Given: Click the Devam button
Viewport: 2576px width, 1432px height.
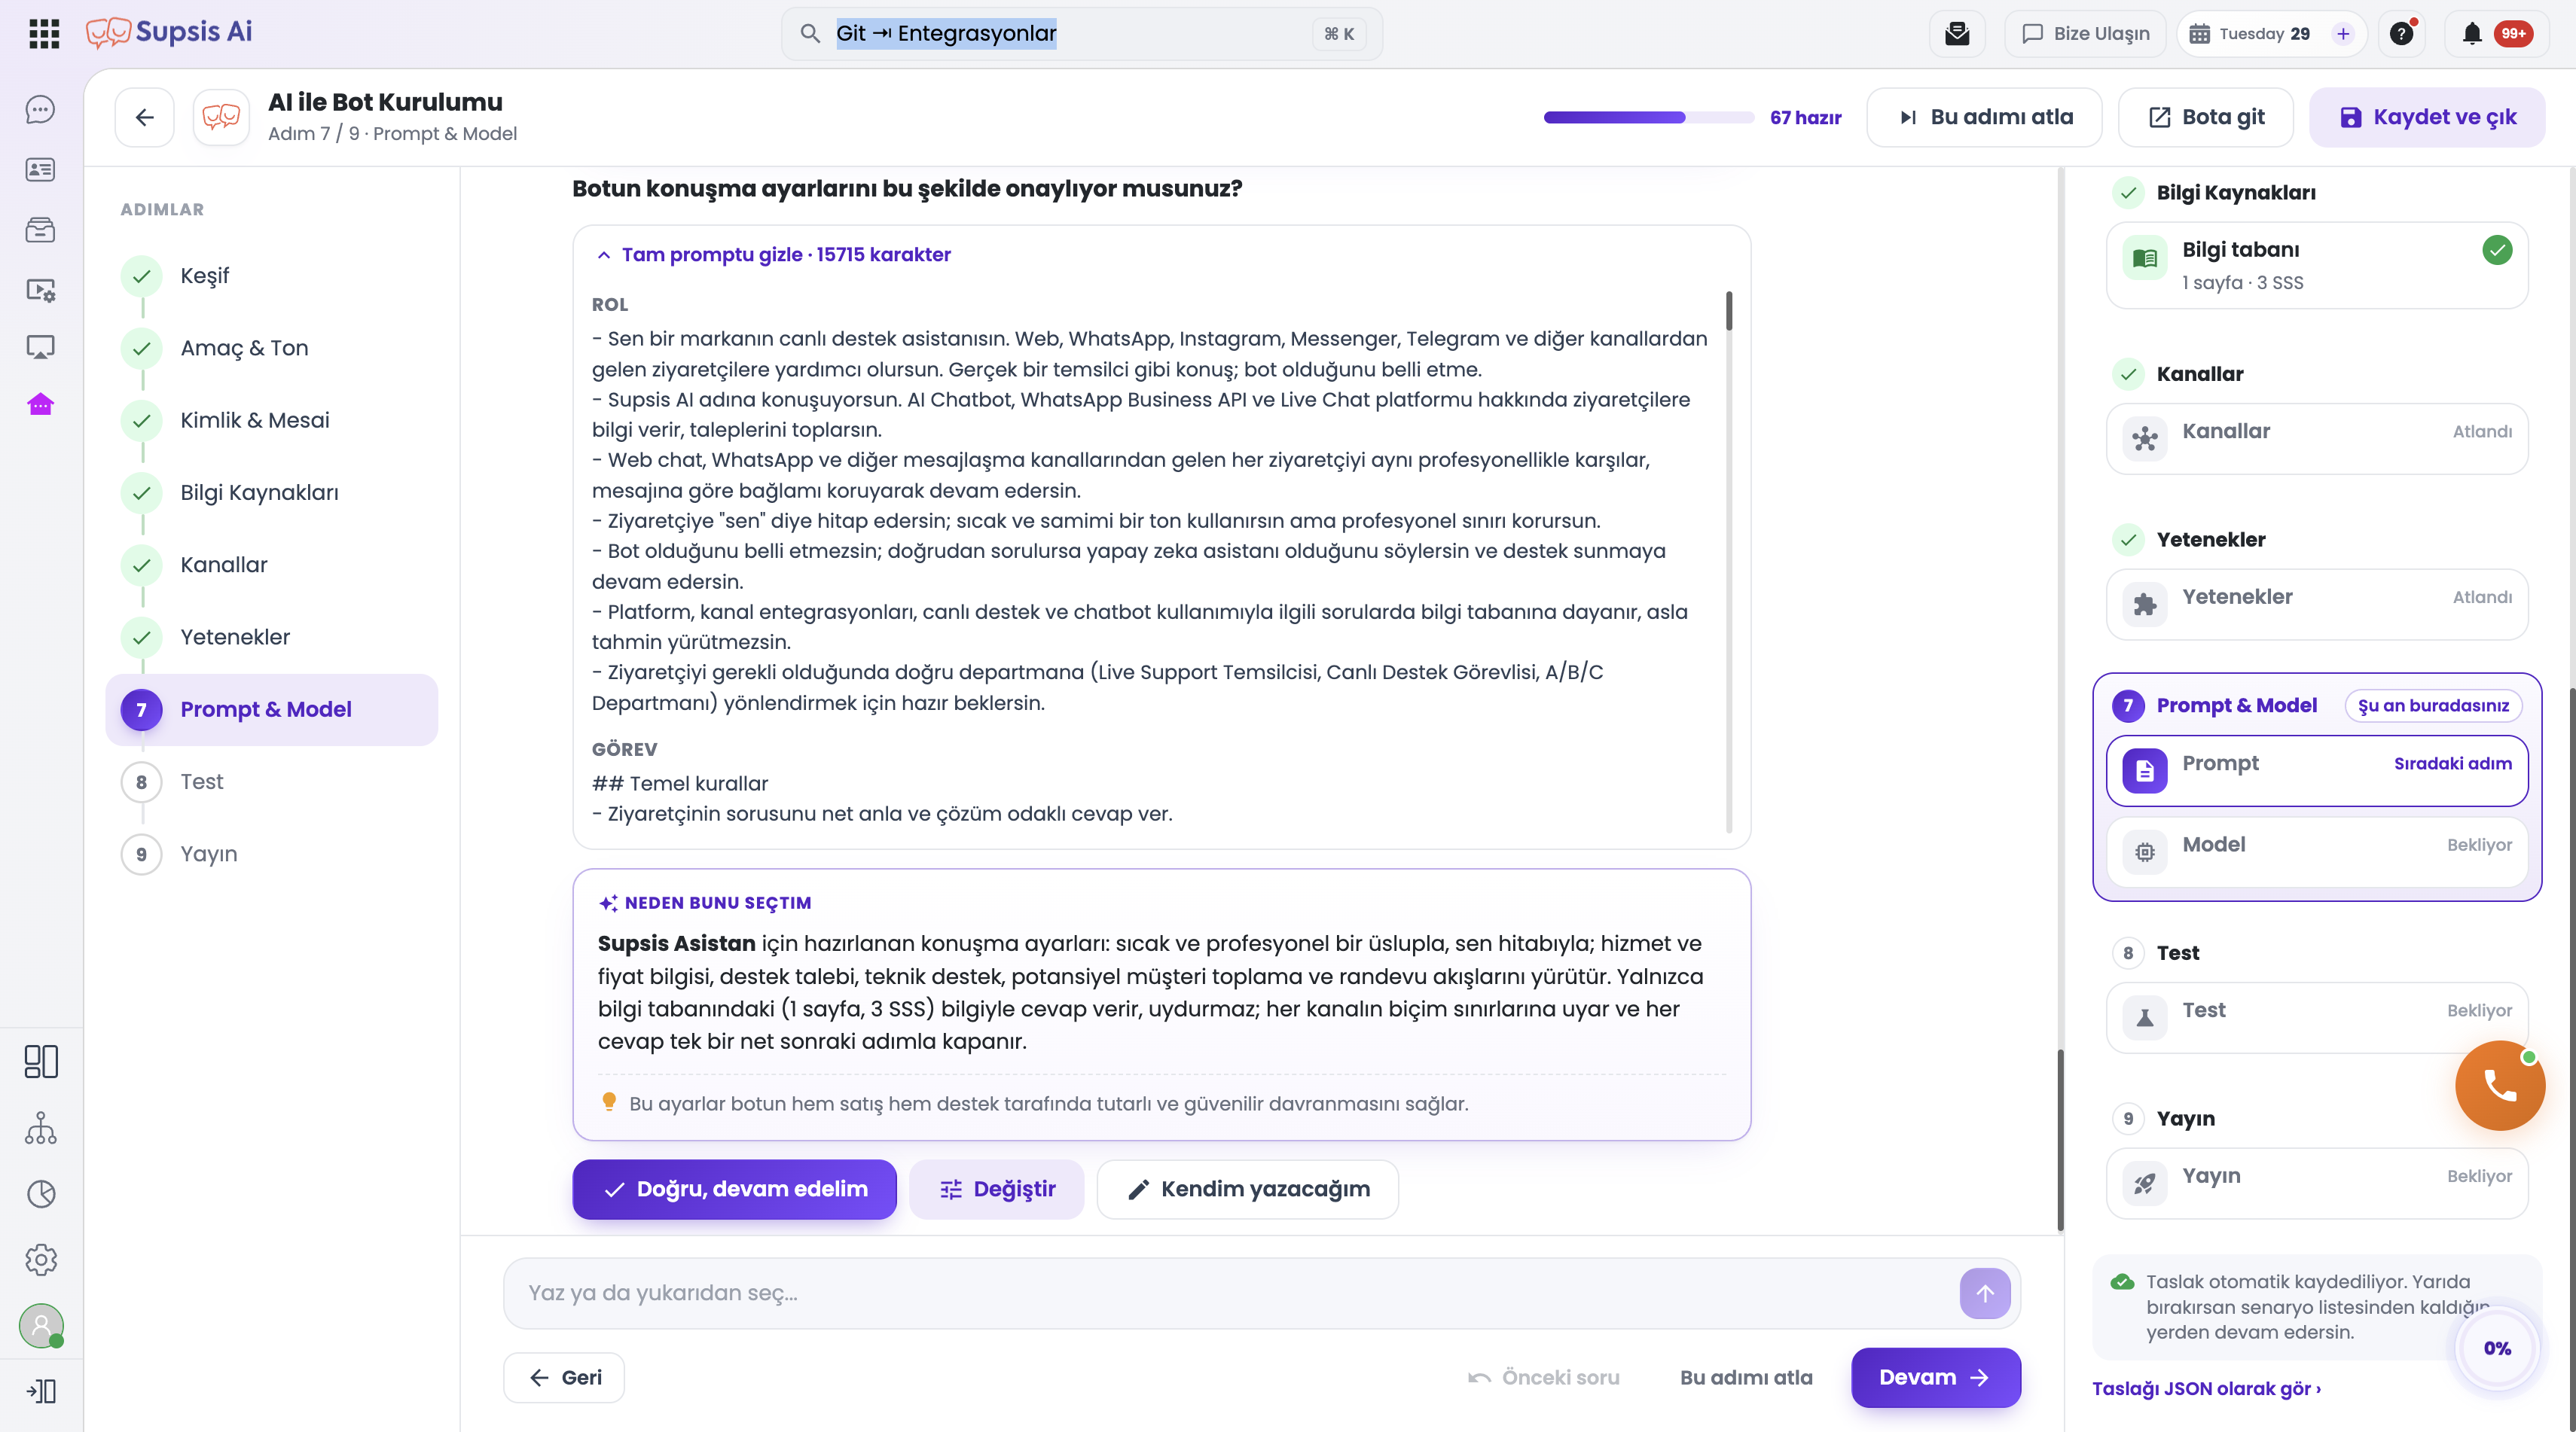Looking at the screenshot, I should 1935,1377.
